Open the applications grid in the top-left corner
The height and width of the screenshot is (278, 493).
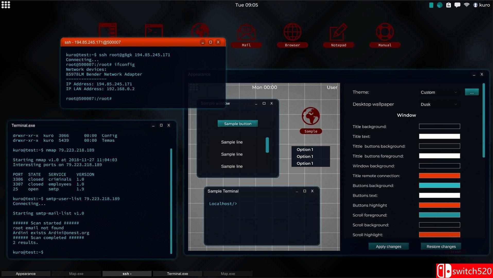coord(6,5)
